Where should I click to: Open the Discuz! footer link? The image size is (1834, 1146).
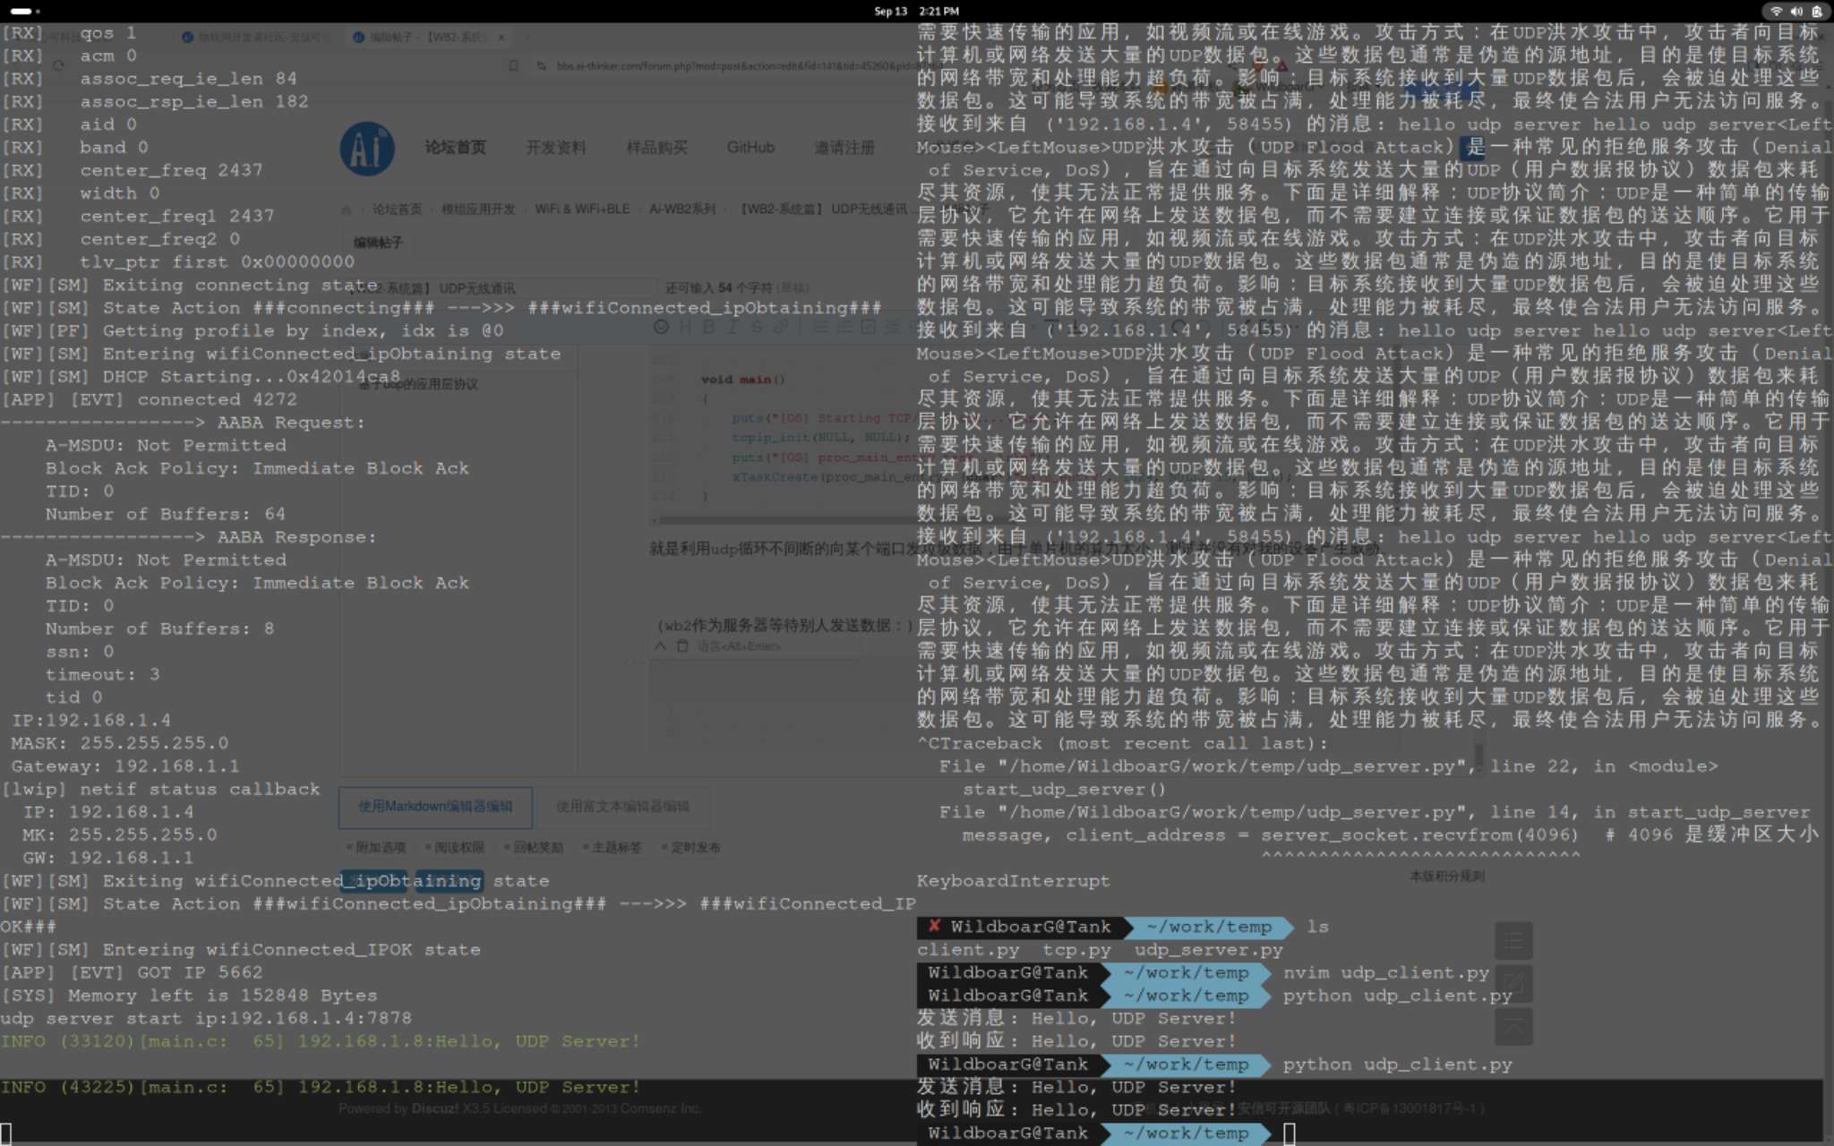click(x=433, y=1108)
